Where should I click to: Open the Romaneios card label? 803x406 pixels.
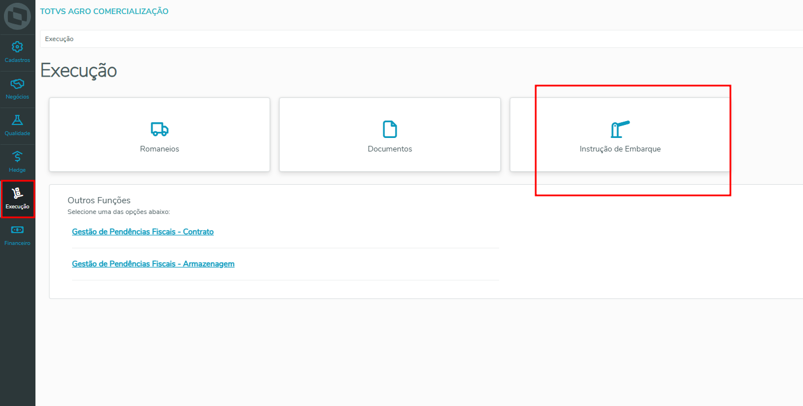[x=160, y=149]
